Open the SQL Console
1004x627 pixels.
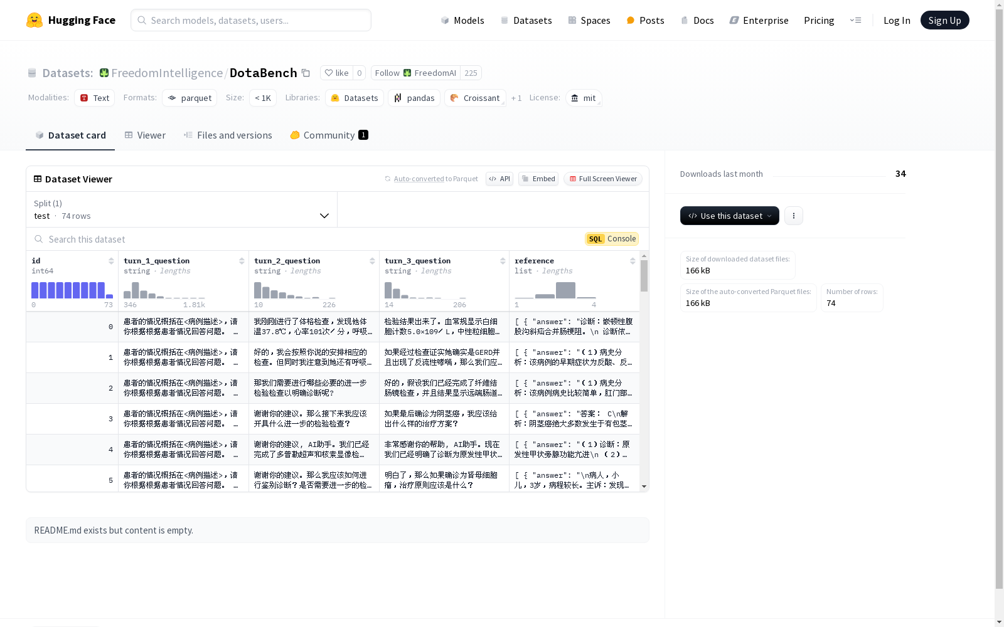point(612,239)
